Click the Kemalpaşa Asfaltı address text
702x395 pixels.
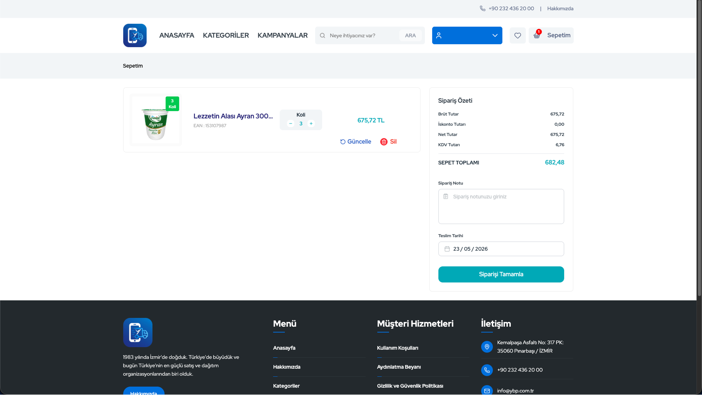click(530, 347)
